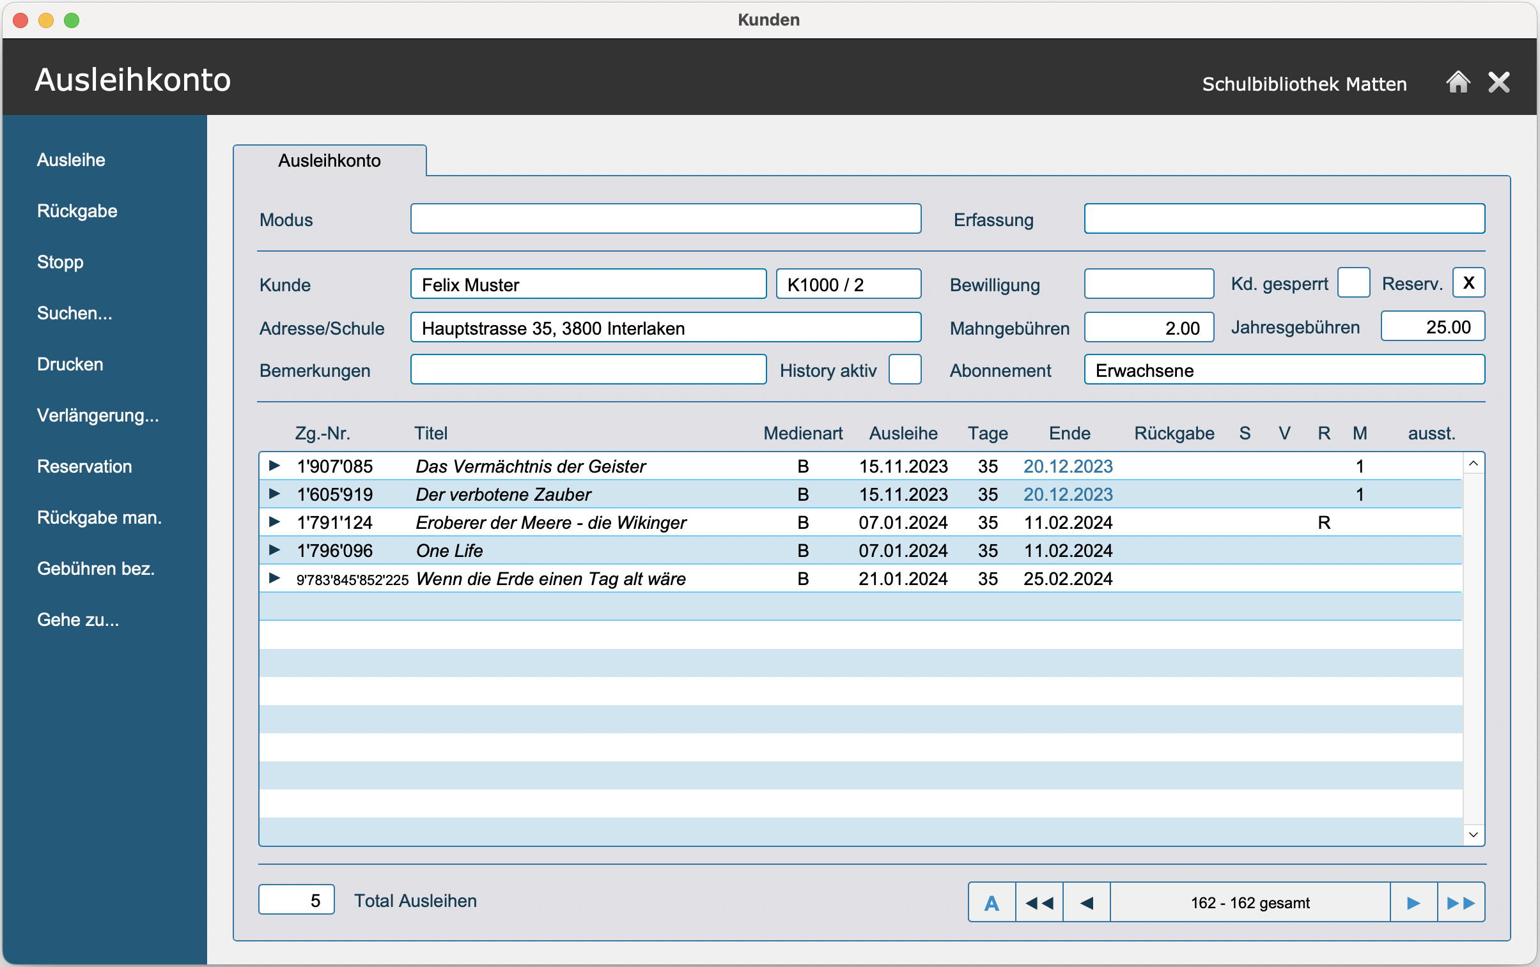Screen dimensions: 1540x967
Task: Click accession number 1'796'096
Action: click(x=334, y=551)
